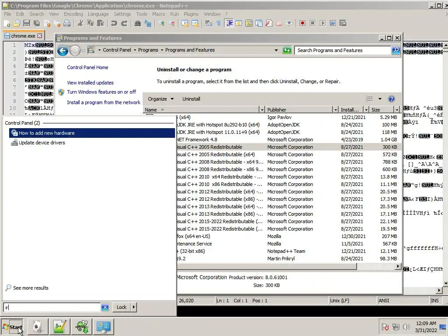This screenshot has height=336, width=448.
Task: Click See more results link
Action: tap(31, 288)
